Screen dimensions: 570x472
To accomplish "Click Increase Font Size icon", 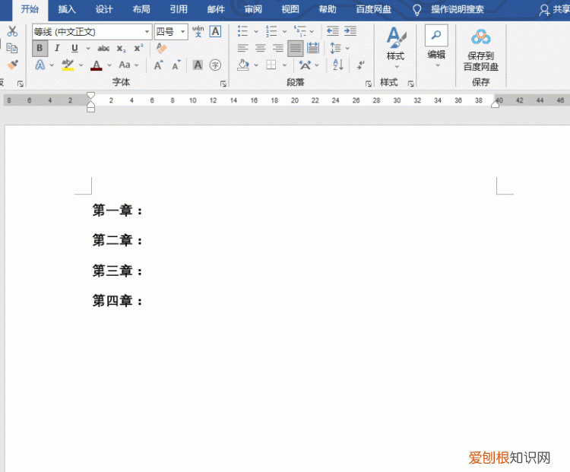I will click(159, 65).
